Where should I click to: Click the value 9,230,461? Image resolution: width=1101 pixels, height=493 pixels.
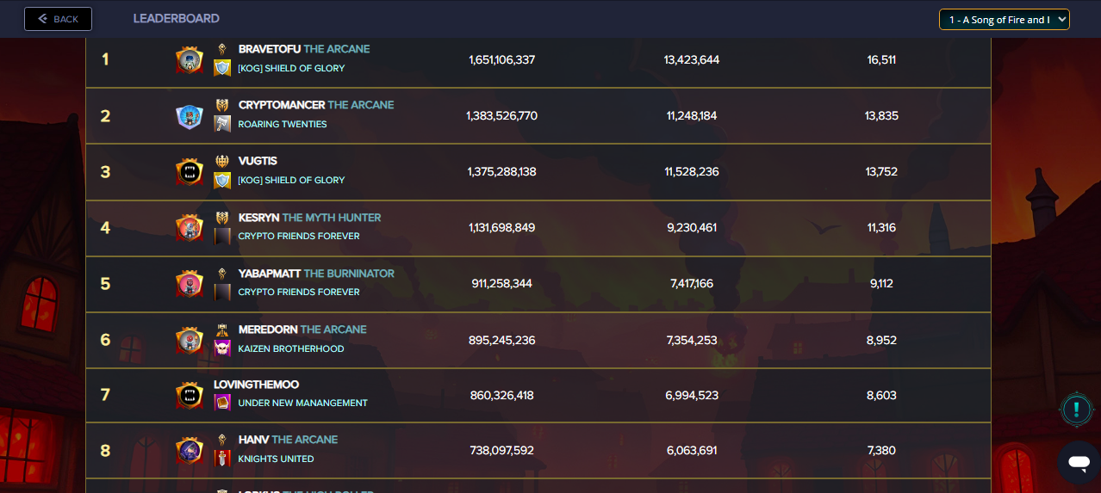(x=692, y=228)
